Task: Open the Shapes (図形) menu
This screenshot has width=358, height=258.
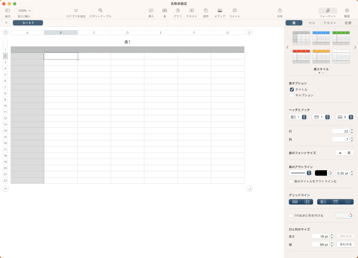Action: (x=206, y=11)
